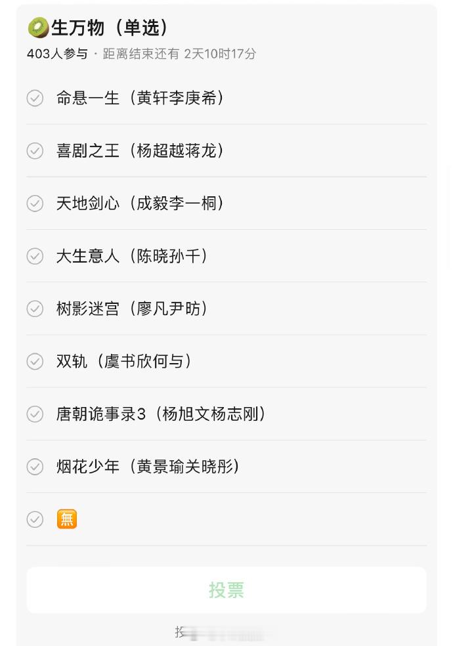Screen dimensions: 453x646
Task: Select the radio circle for 命悬一生
Action: [x=35, y=98]
